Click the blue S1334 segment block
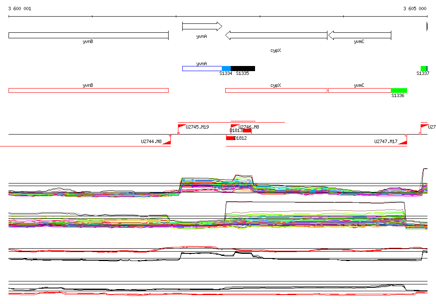This screenshot has width=436, height=304. pyautogui.click(x=227, y=69)
